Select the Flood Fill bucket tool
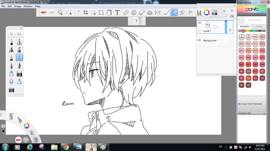The width and height of the screenshot is (270, 151). (109, 13)
